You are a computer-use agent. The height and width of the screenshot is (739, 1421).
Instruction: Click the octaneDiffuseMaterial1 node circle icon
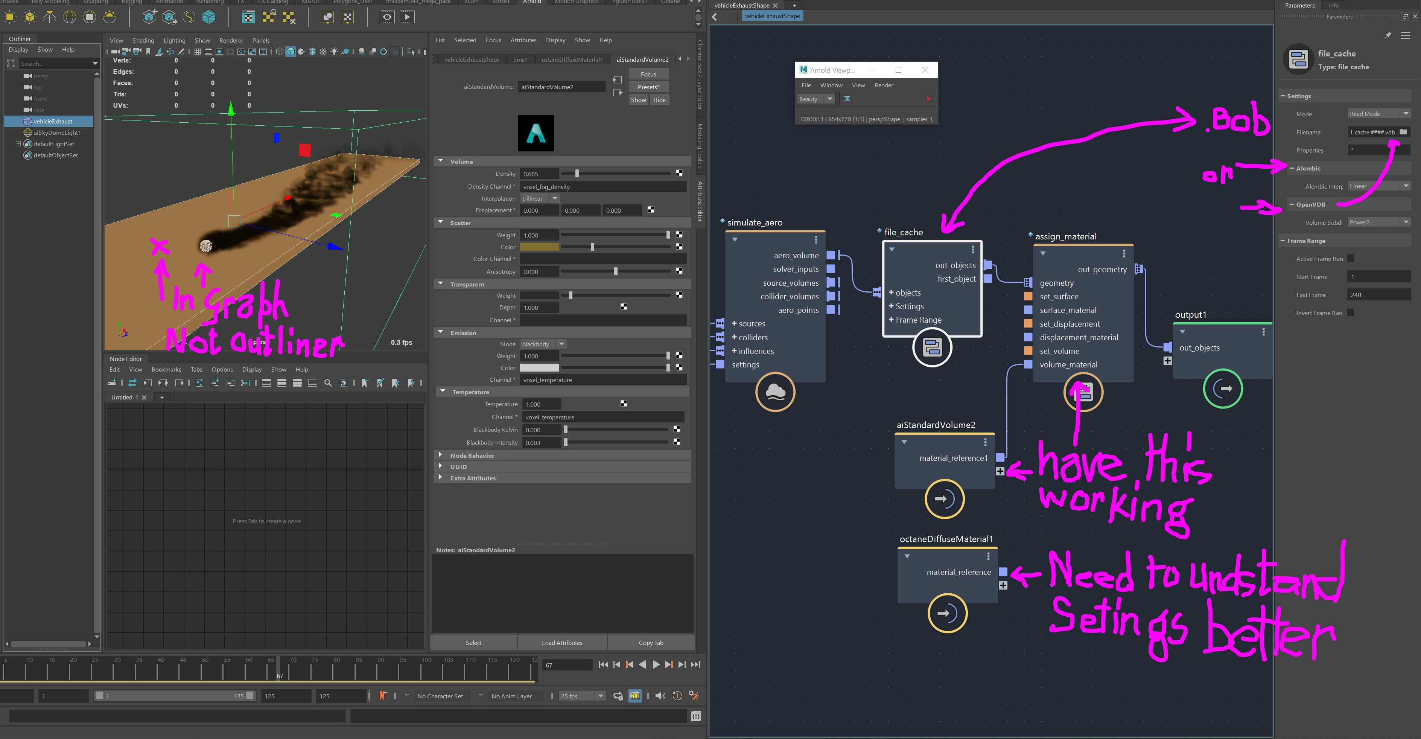coord(947,613)
